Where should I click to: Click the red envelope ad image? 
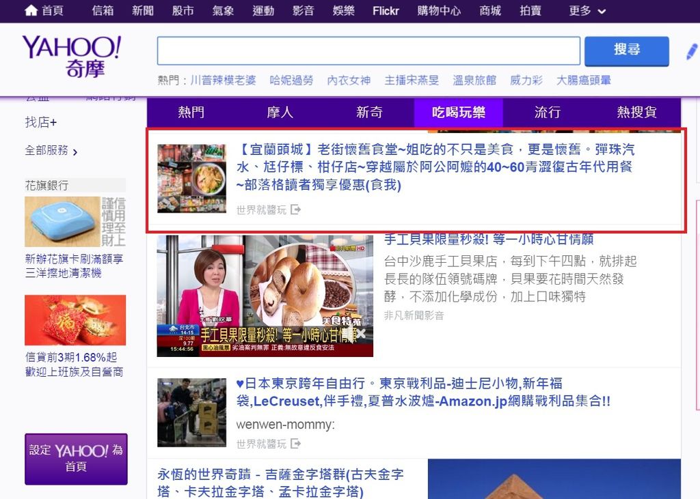coord(75,319)
